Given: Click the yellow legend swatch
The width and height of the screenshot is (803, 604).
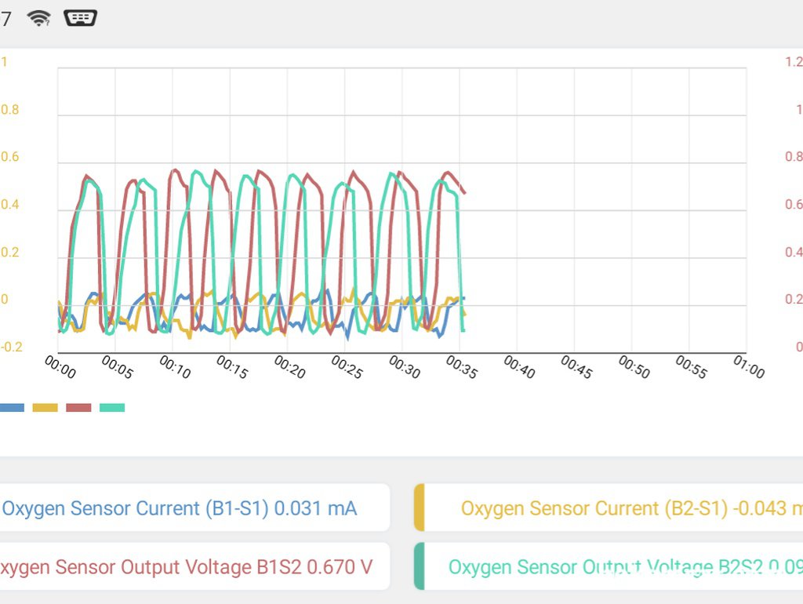Looking at the screenshot, I should point(45,408).
